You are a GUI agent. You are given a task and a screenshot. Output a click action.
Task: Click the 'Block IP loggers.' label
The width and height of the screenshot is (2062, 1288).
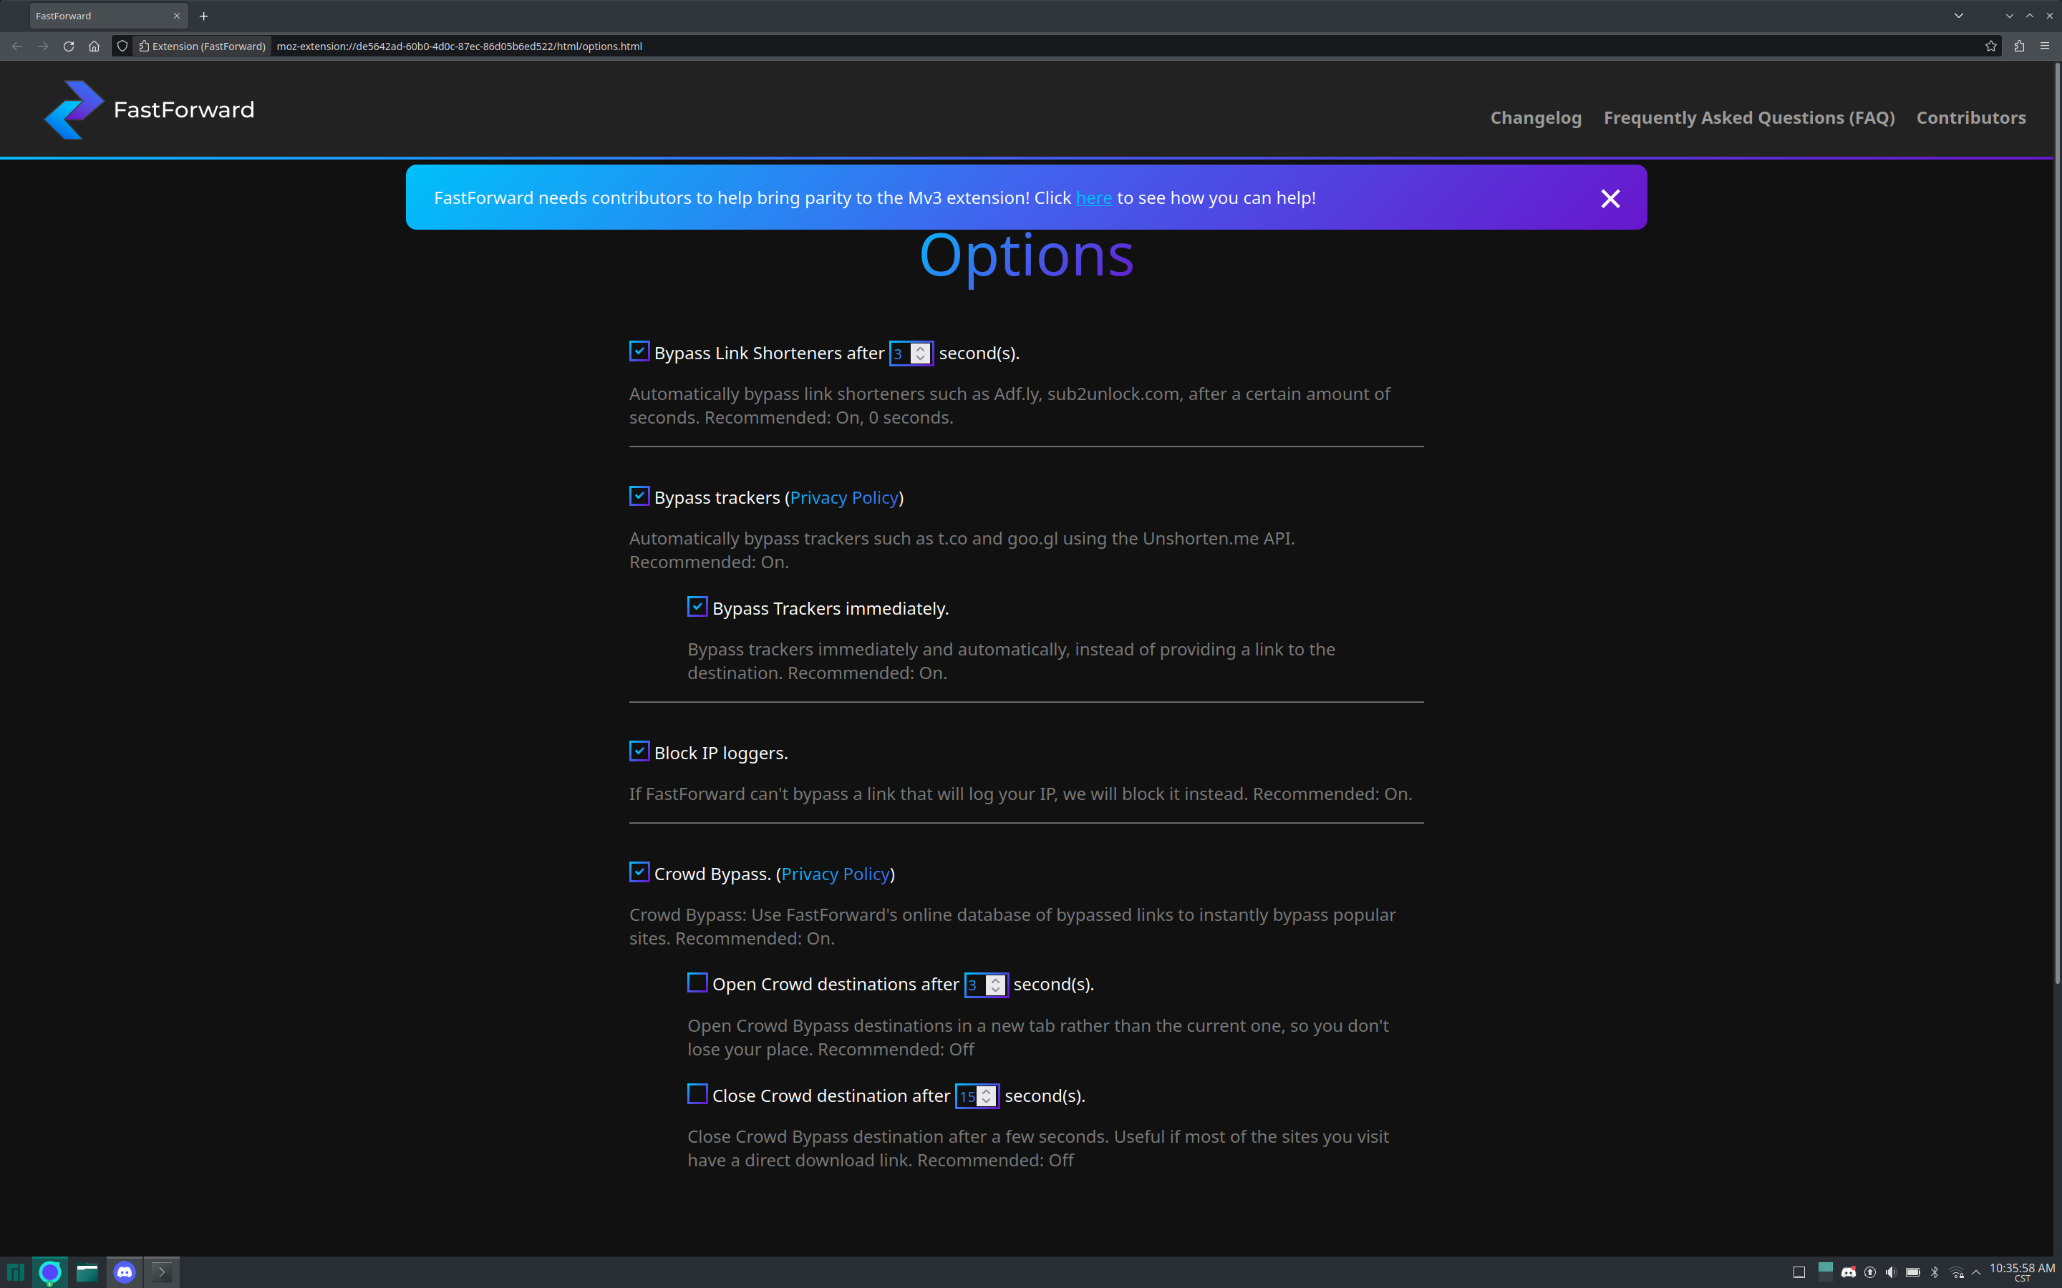tap(721, 753)
